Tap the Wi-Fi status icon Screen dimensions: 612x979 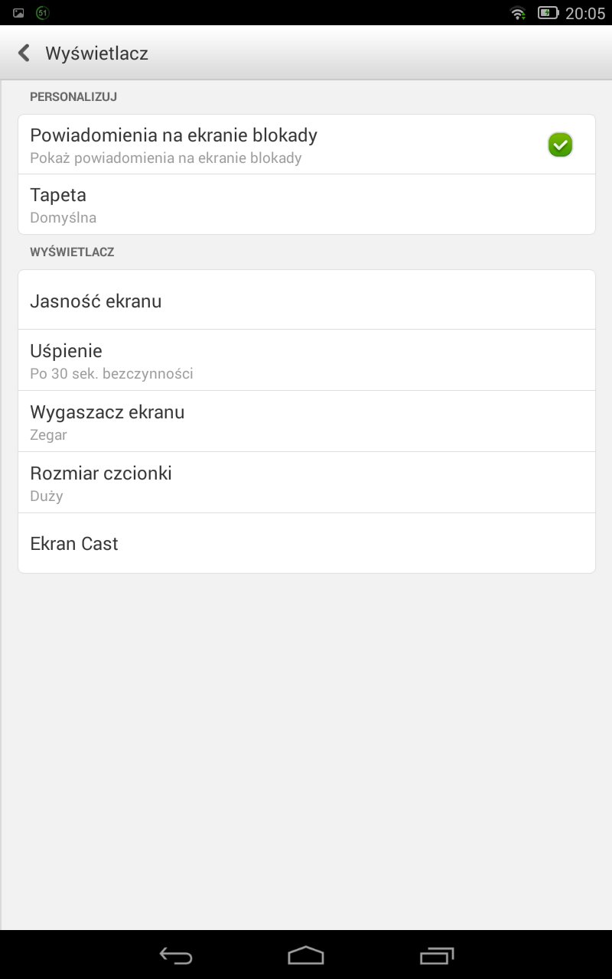coord(518,13)
